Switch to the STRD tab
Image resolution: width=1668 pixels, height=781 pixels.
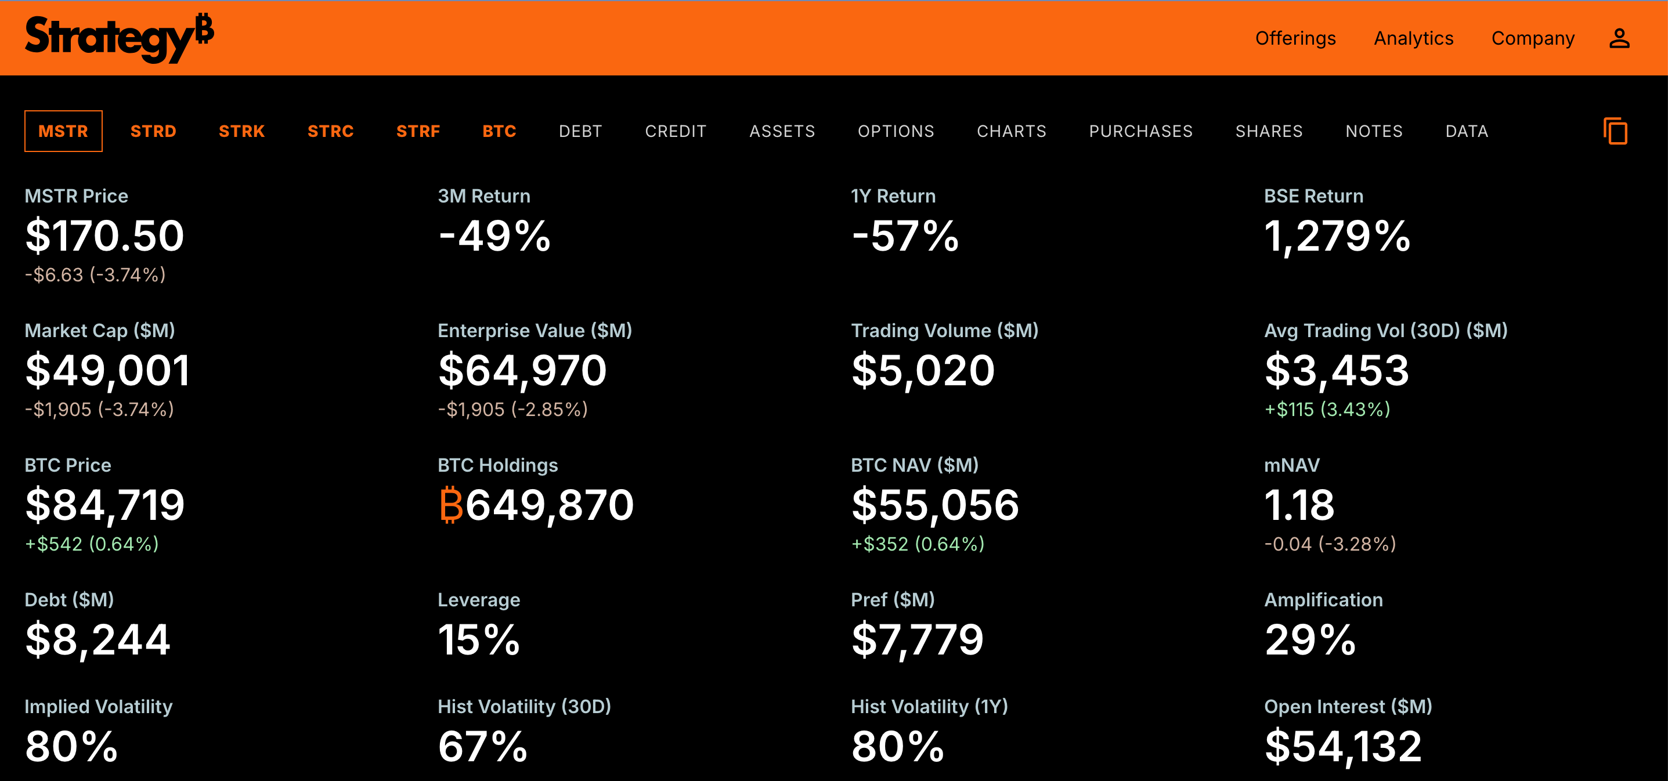coord(153,131)
